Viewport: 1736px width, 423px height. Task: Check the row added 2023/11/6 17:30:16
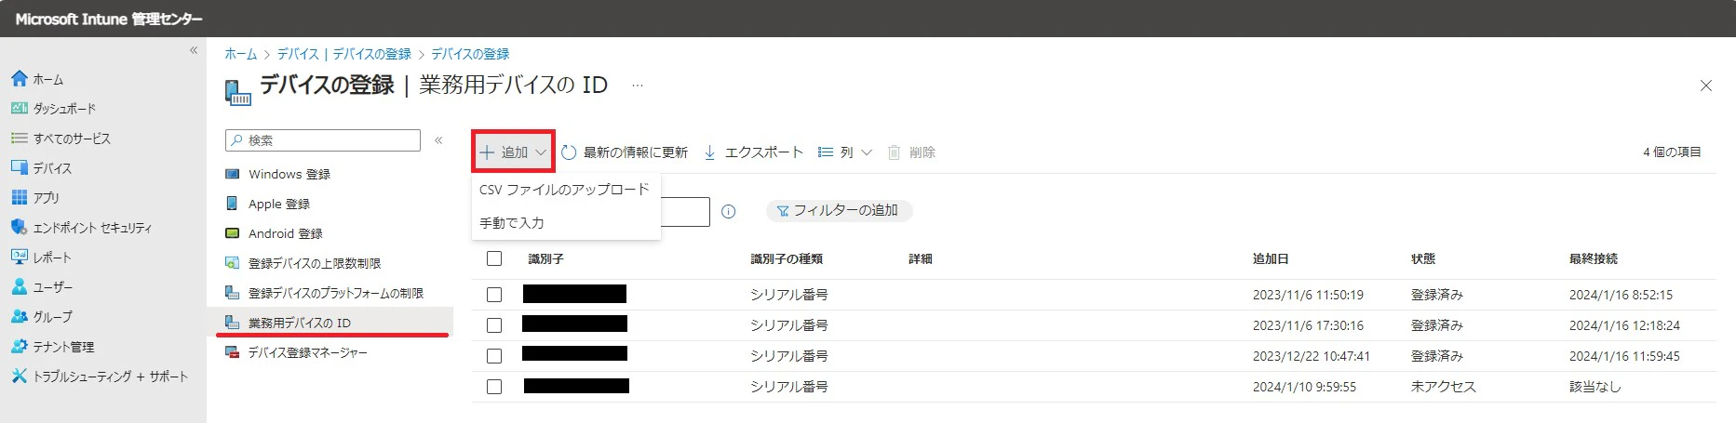point(494,325)
